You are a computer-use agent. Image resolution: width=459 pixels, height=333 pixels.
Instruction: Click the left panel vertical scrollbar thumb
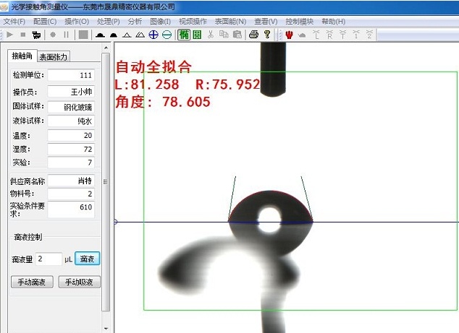[x=106, y=182]
